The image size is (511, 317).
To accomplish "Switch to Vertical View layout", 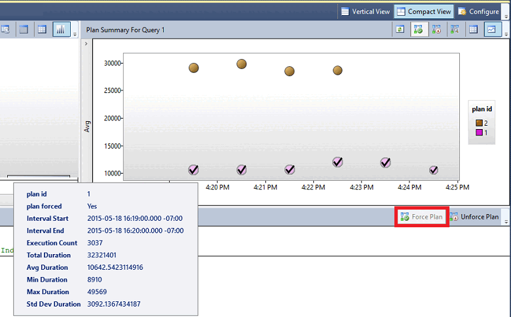I will (x=366, y=12).
